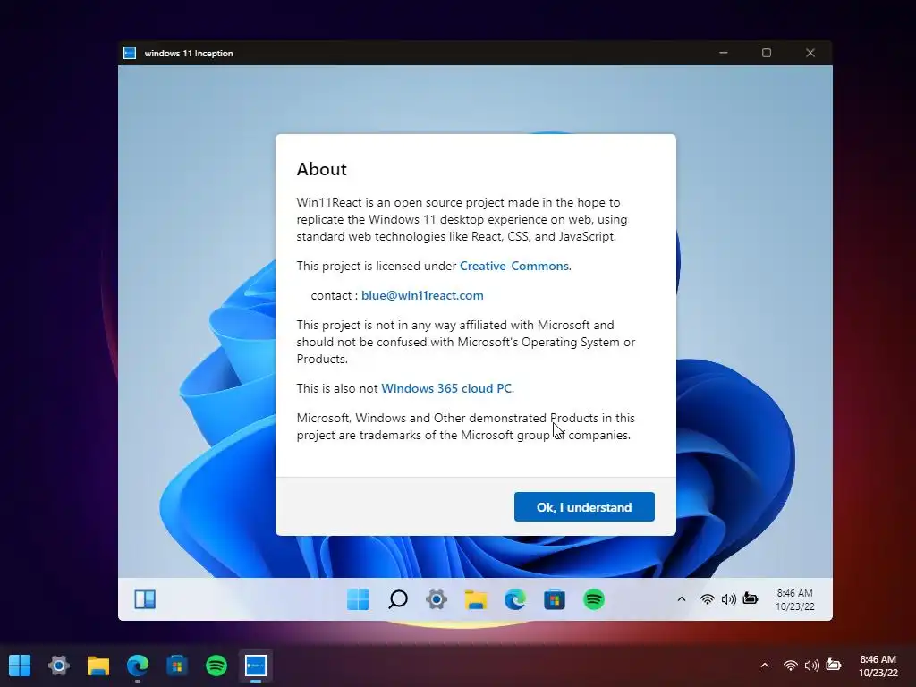
Task: Click volume icon in outer system tray
Action: pyautogui.click(x=812, y=665)
